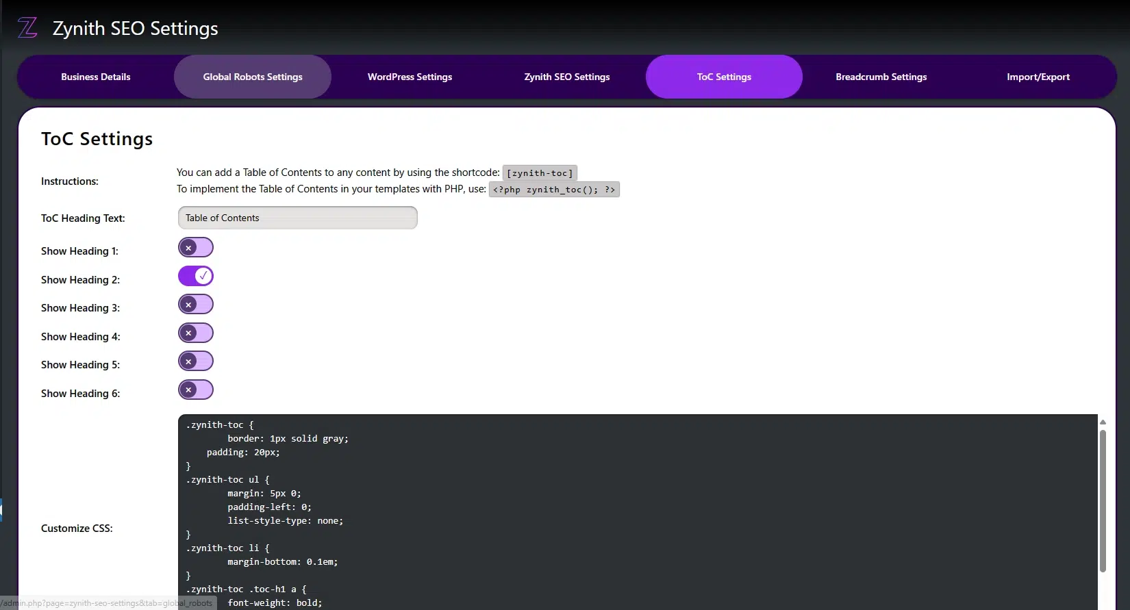Open the Breadcrumb Settings tab

(x=881, y=77)
